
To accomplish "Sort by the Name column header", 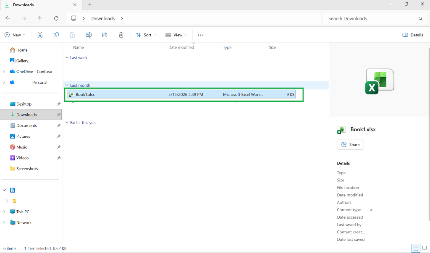I will click(x=79, y=47).
